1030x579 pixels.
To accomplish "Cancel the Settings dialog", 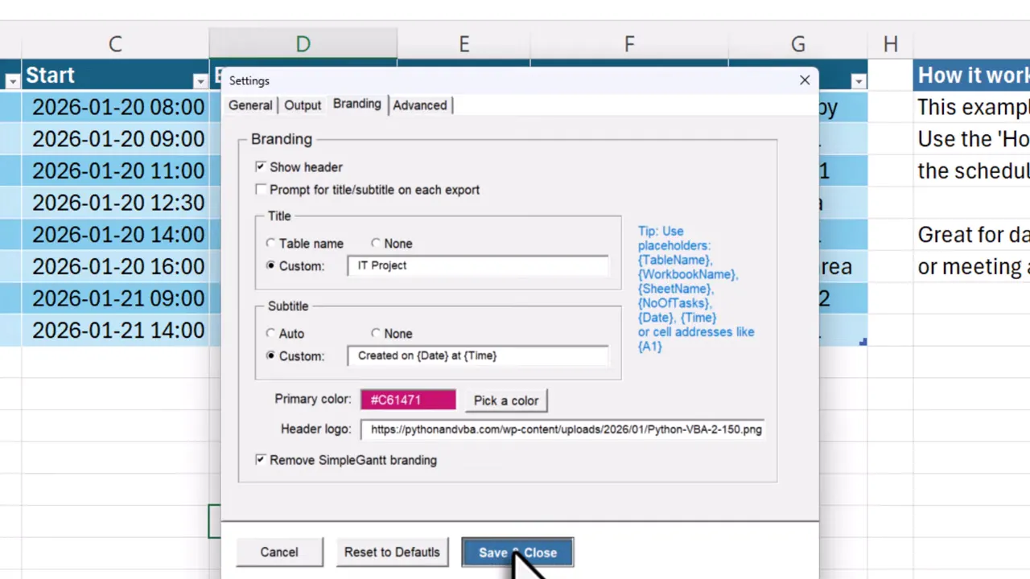I will (278, 552).
